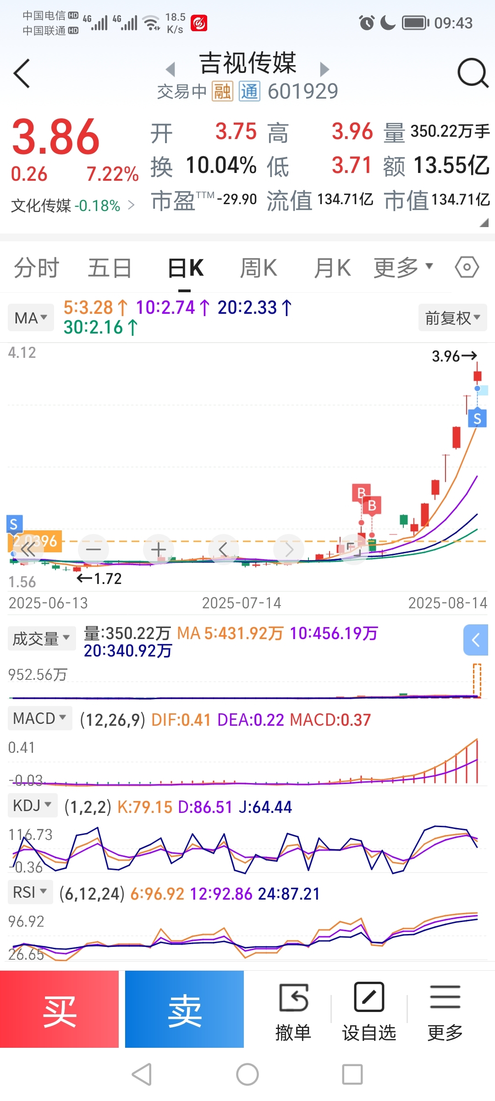
Task: Expand the 更多 chart period dropdown
Action: pyautogui.click(x=403, y=267)
